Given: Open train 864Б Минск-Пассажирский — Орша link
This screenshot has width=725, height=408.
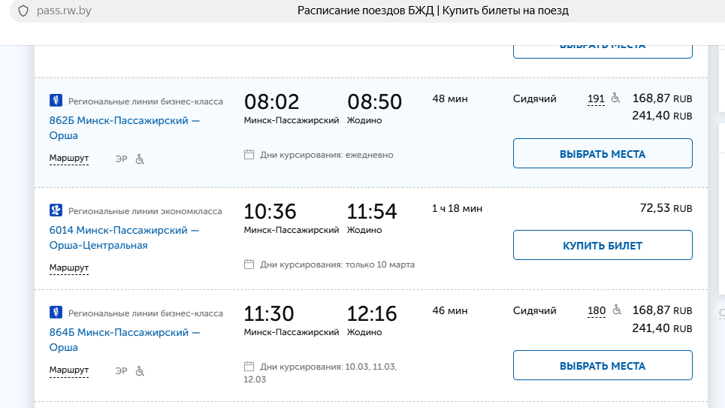Looking at the screenshot, I should tap(125, 340).
